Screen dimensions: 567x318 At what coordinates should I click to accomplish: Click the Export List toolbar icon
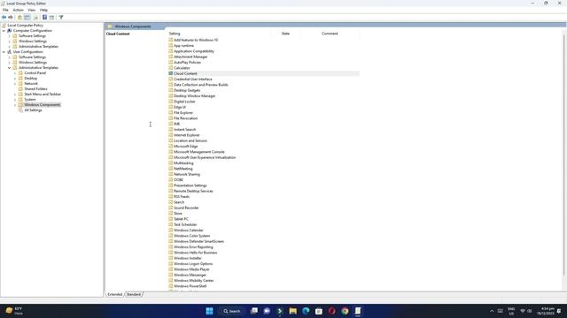point(35,18)
